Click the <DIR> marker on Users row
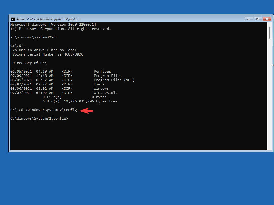Viewport: 274px width, 205px height. tap(67, 84)
